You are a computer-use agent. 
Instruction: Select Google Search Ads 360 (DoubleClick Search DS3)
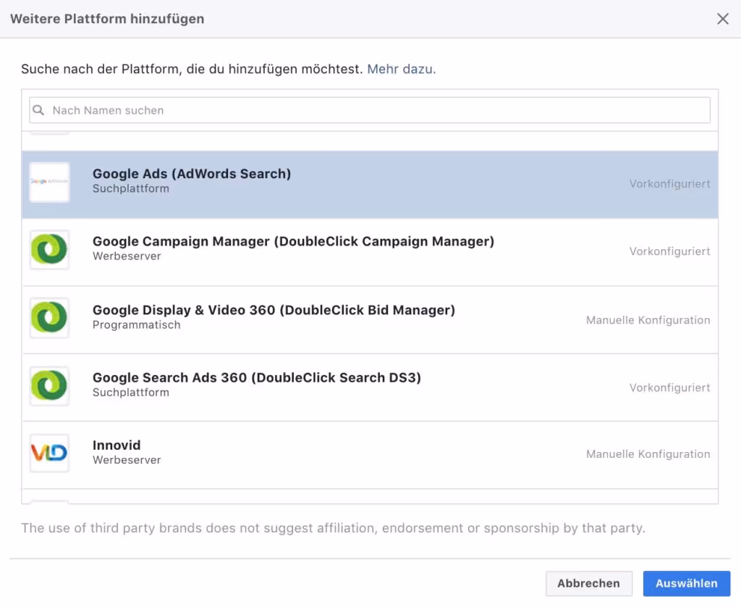click(x=370, y=388)
